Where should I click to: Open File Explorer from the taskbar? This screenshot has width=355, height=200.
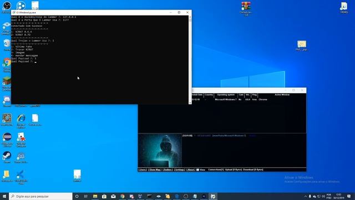coord(95,196)
